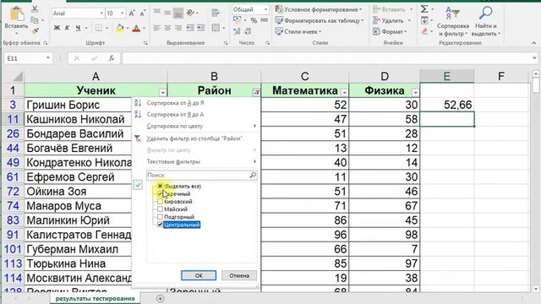Image resolution: width=541 pixels, height=304 pixels.
Task: Increase font size with larger A icon
Action: pyautogui.click(x=132, y=14)
